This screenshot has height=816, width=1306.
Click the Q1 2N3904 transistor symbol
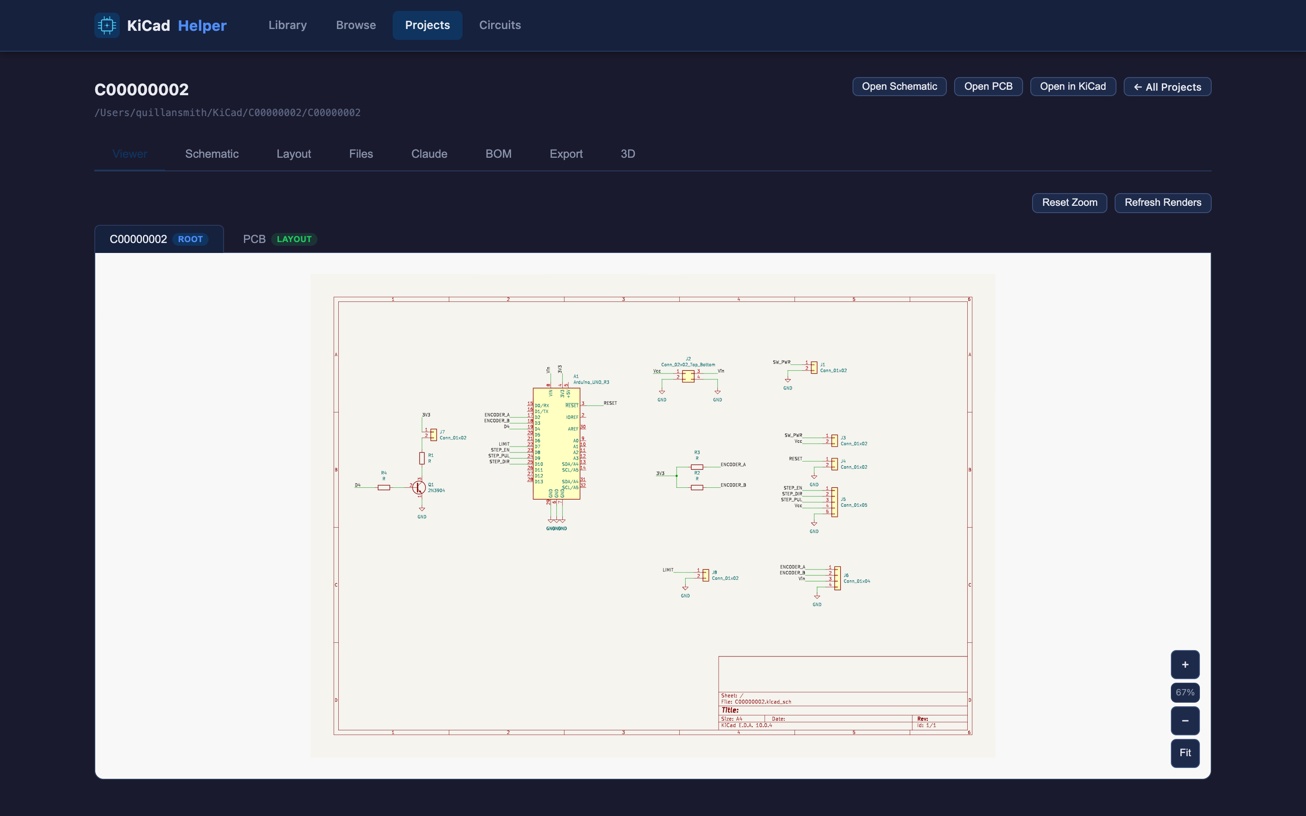418,488
